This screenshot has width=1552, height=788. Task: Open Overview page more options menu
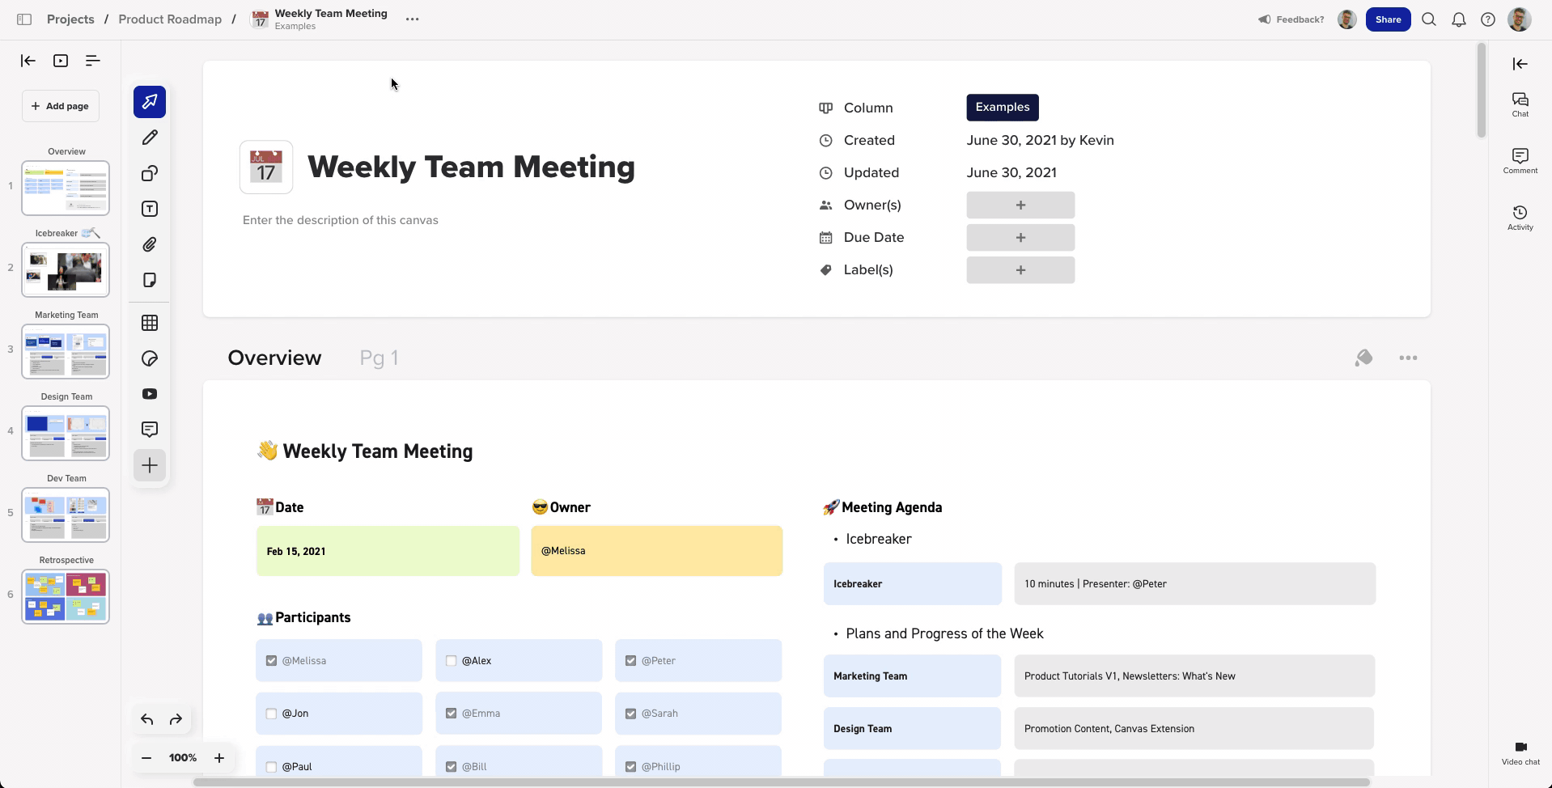coord(1407,358)
